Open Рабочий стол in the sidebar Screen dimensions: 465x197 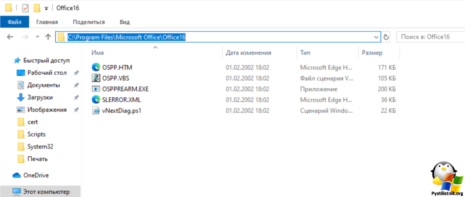[47, 73]
